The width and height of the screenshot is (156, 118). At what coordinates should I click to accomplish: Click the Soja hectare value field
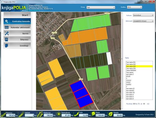[x=84, y=115]
